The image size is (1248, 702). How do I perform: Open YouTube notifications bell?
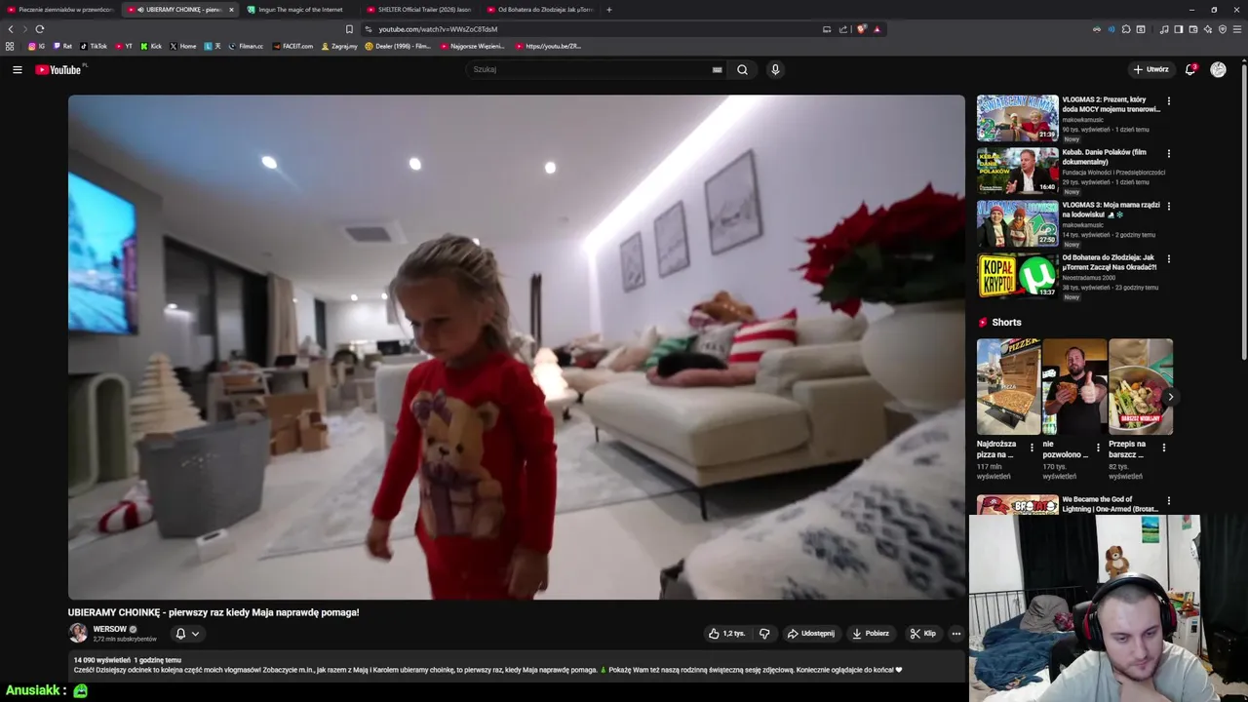click(x=1190, y=69)
